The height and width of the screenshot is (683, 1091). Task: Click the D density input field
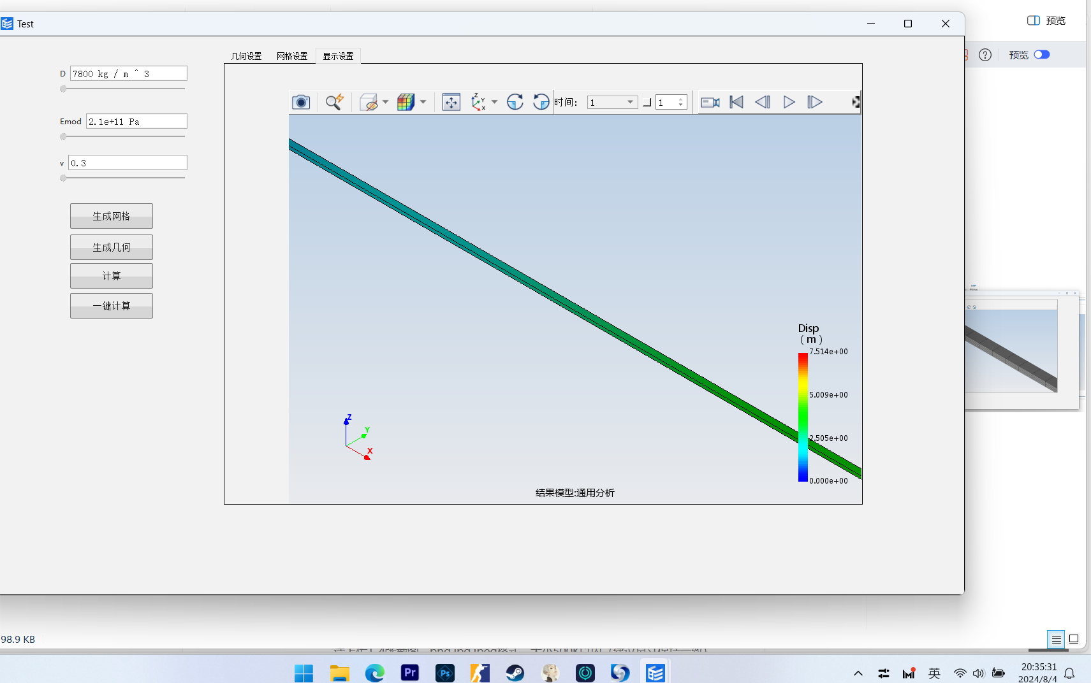(128, 73)
